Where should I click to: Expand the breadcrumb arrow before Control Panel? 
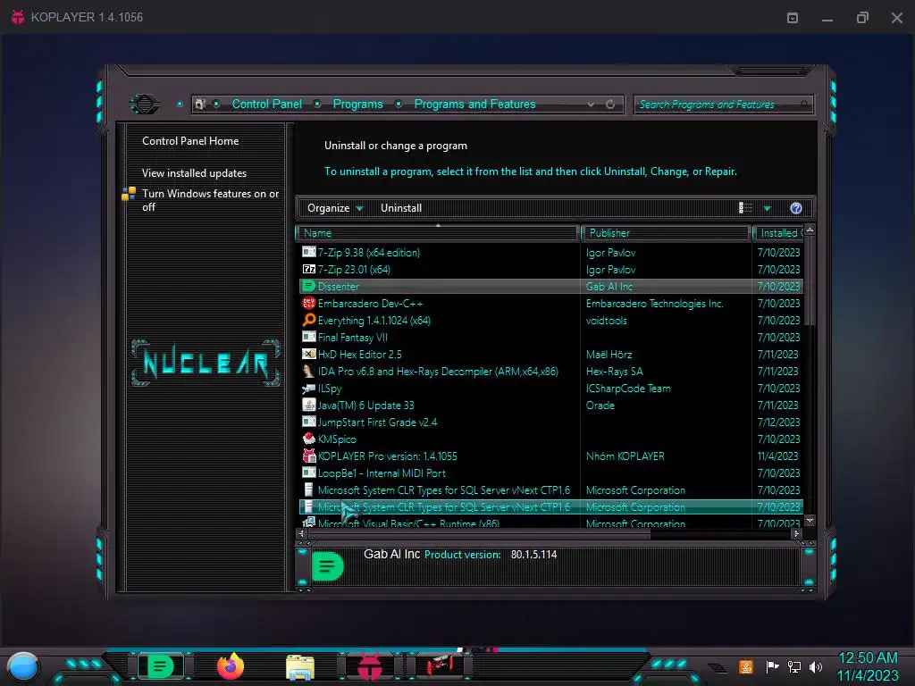[216, 104]
